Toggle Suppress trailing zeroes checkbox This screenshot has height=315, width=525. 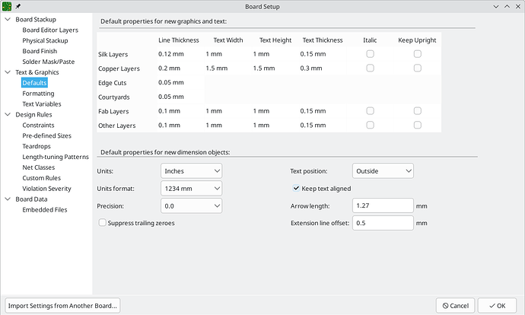(103, 223)
